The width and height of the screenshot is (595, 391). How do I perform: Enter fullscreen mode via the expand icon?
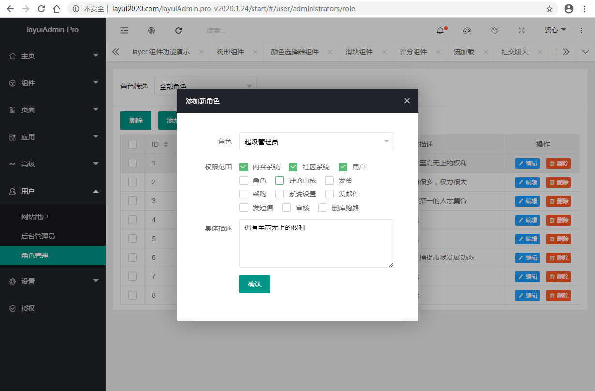(521, 30)
